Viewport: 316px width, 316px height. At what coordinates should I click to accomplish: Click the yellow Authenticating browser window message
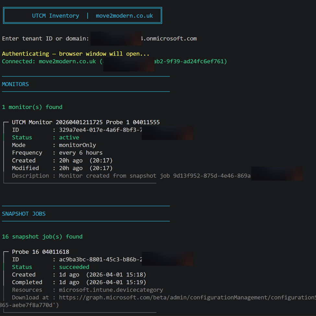[76, 54]
